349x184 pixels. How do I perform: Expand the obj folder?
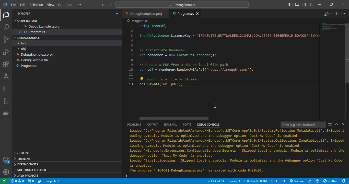pyautogui.click(x=67, y=49)
